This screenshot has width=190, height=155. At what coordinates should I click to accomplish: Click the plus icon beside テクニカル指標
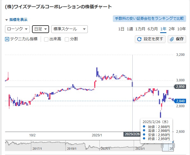point(7,39)
